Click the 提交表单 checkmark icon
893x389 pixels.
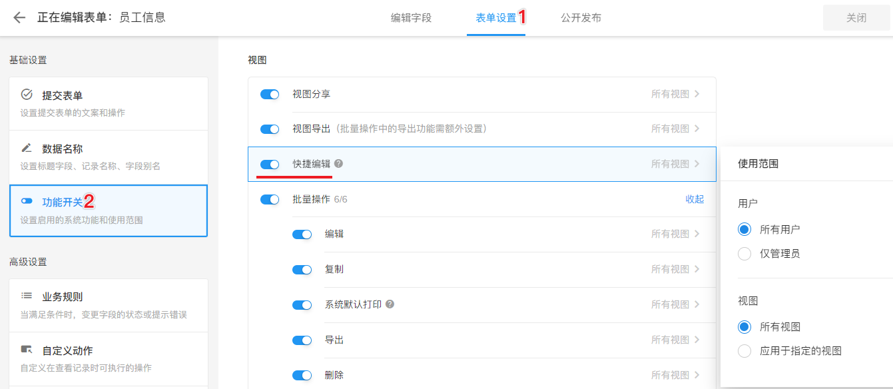tap(27, 95)
